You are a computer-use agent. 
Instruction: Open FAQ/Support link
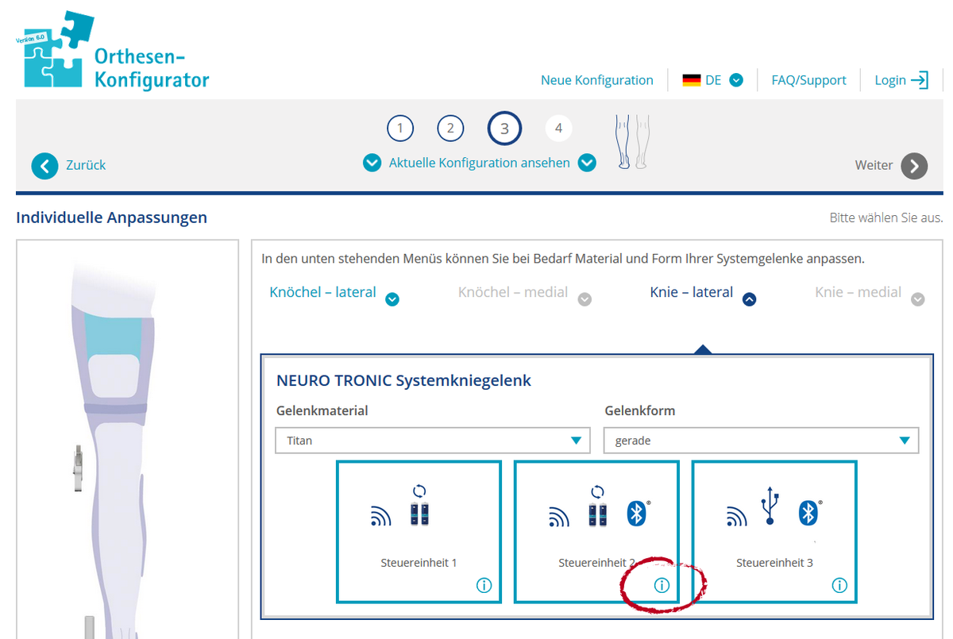tap(809, 80)
